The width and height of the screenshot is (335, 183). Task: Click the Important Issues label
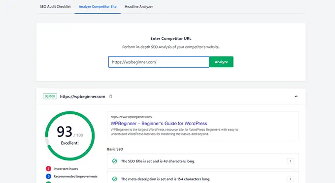[x=66, y=169]
